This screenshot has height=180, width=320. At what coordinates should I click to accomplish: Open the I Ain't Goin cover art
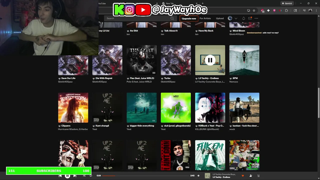176,155
